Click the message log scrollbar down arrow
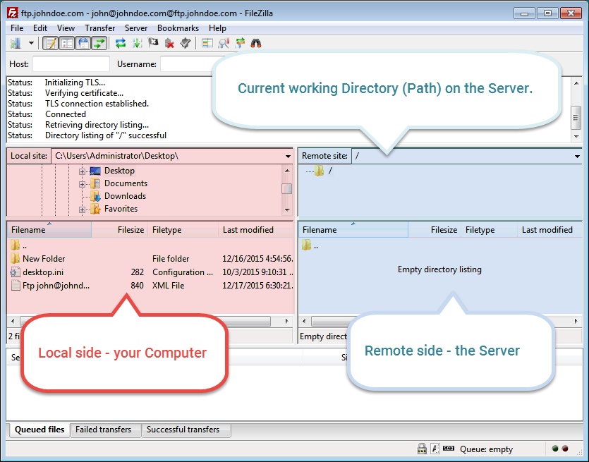 point(576,137)
